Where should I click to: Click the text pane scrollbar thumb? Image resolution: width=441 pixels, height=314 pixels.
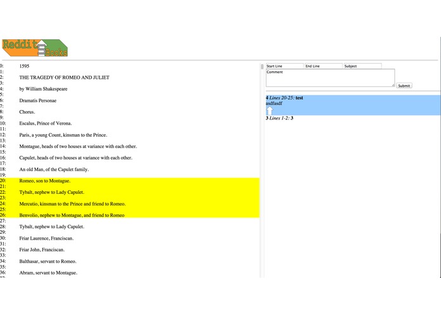(262, 67)
